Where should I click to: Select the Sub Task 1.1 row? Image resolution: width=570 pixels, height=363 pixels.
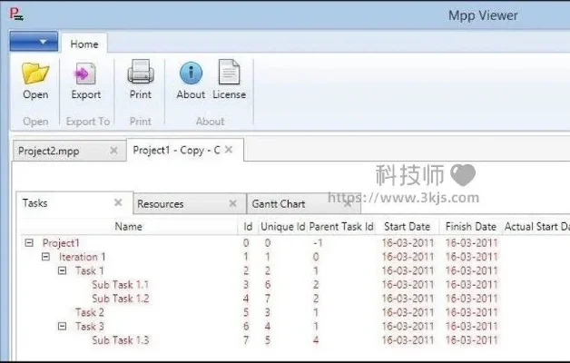[x=120, y=285]
